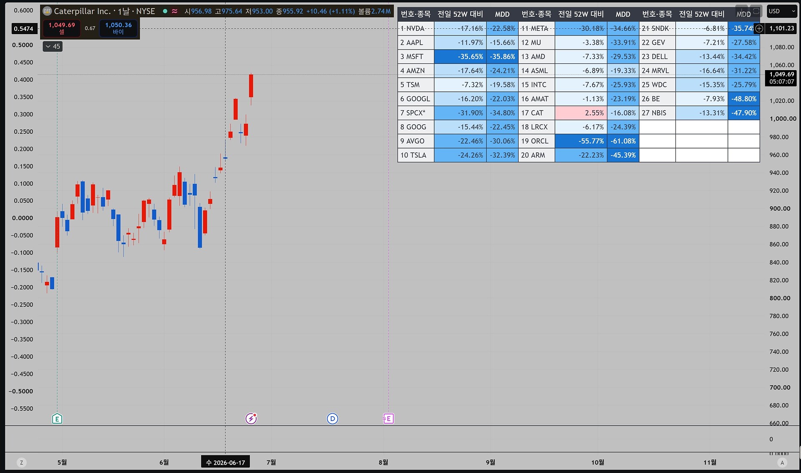The width and height of the screenshot is (801, 473).
Task: Select the 10 TSLA table cell
Action: click(416, 155)
